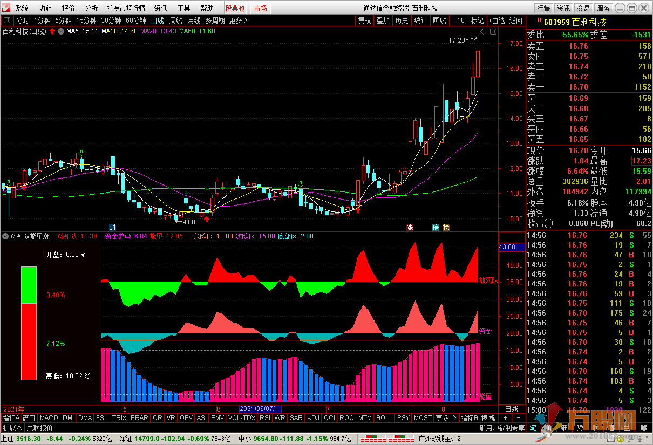
Task: Toggle the side panel icon beside 分时
Action: tap(7, 20)
